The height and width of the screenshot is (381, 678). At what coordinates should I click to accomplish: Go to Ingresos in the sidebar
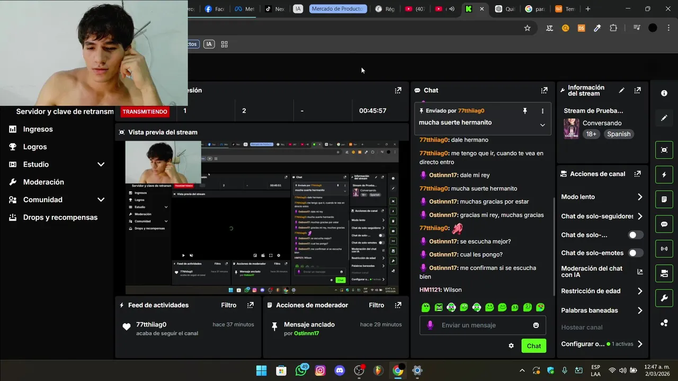[38, 129]
